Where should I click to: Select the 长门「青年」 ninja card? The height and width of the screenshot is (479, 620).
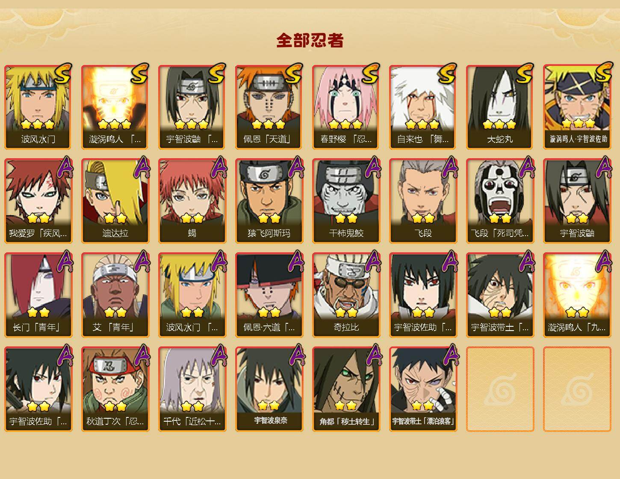click(38, 295)
